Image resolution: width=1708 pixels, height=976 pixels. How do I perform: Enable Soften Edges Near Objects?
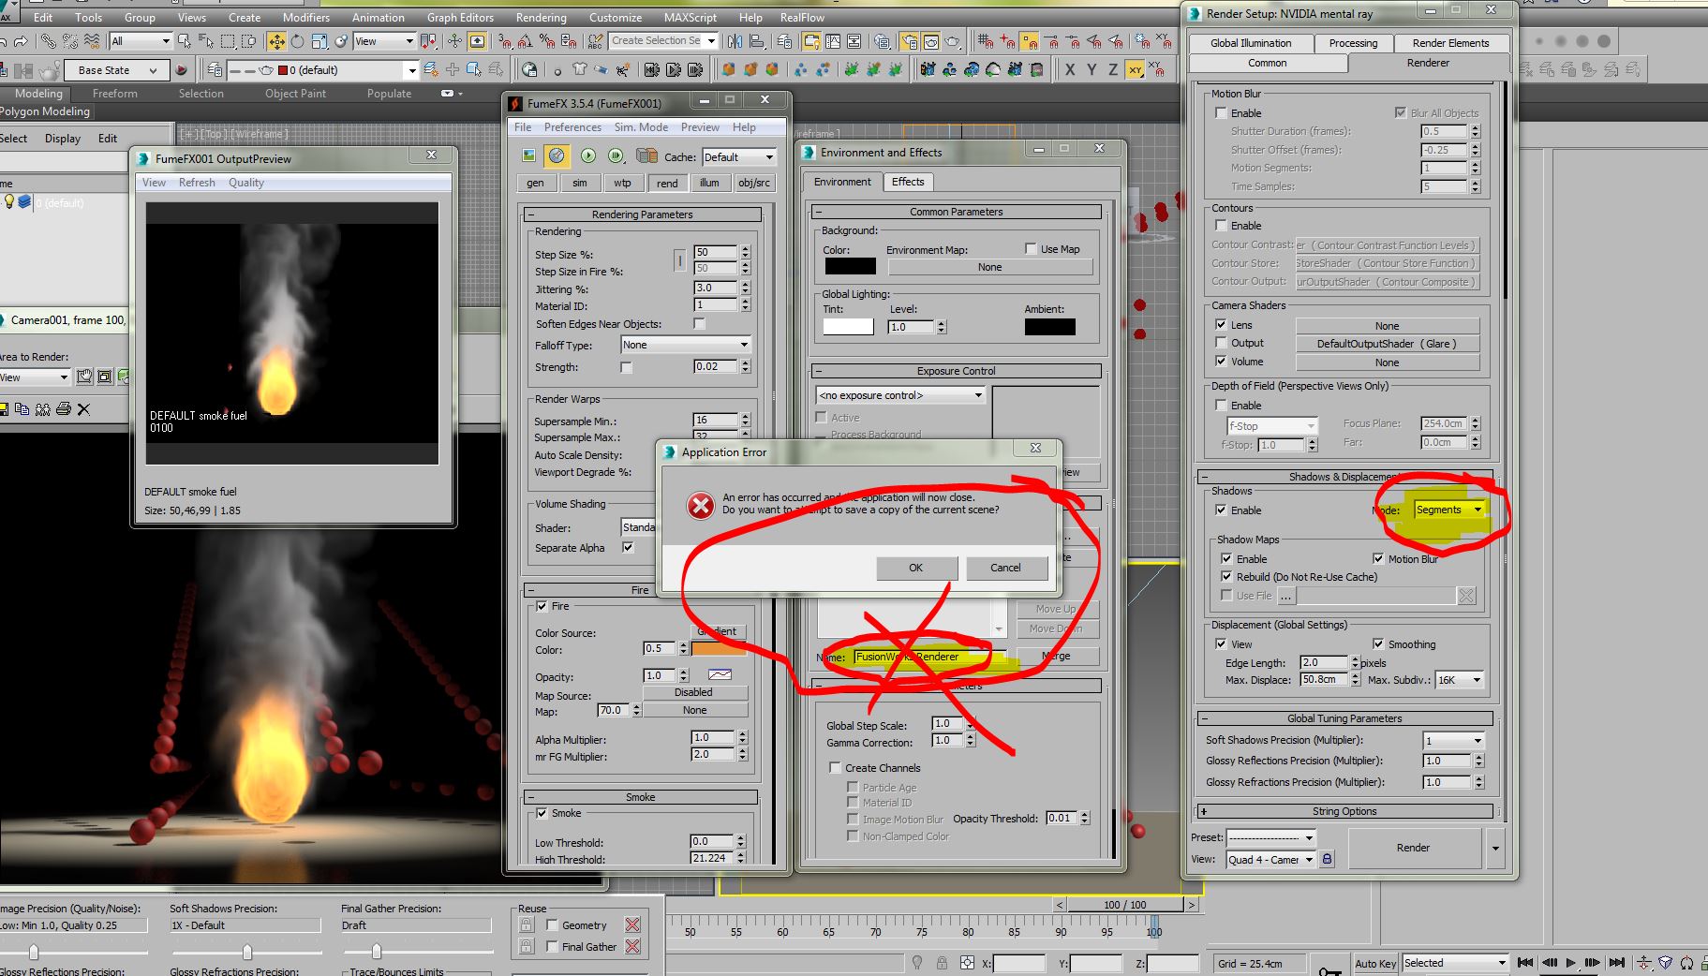tap(699, 323)
